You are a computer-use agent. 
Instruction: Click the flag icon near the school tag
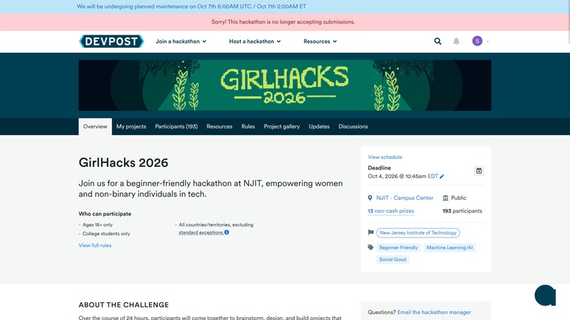click(371, 232)
